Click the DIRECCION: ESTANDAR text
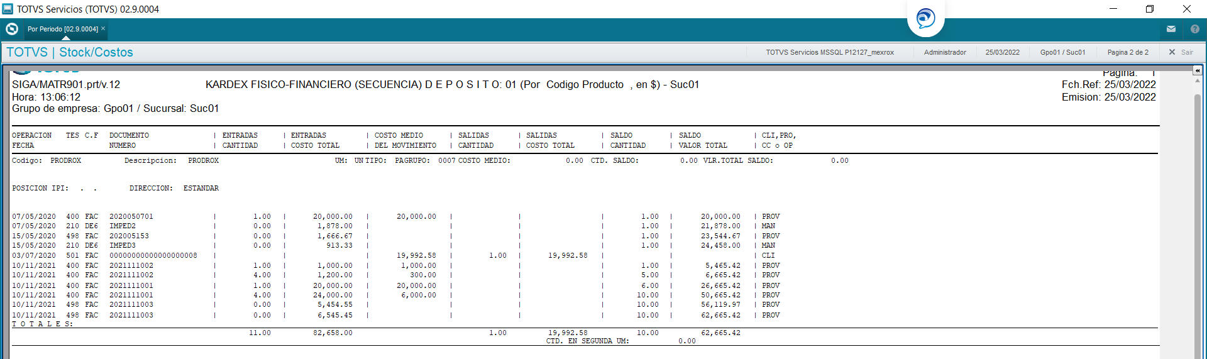This screenshot has height=359, width=1207. coord(174,188)
